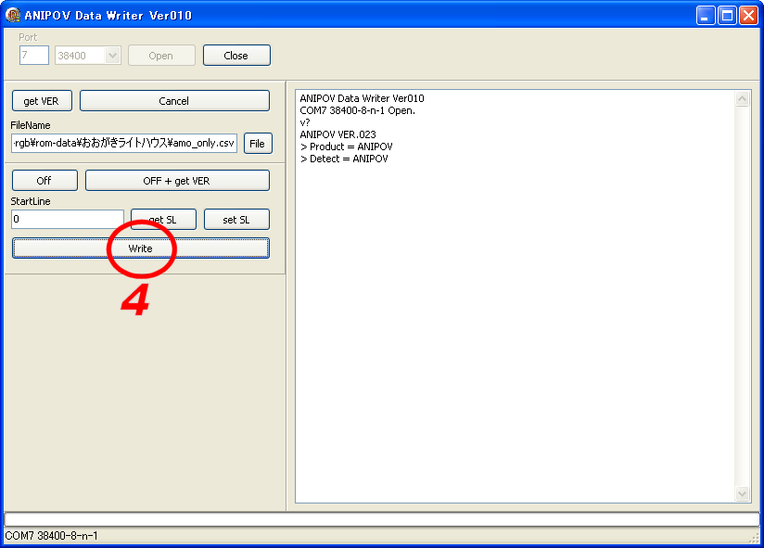Maximize the ANIPOV Data Writer window
764x548 pixels.
(x=727, y=16)
